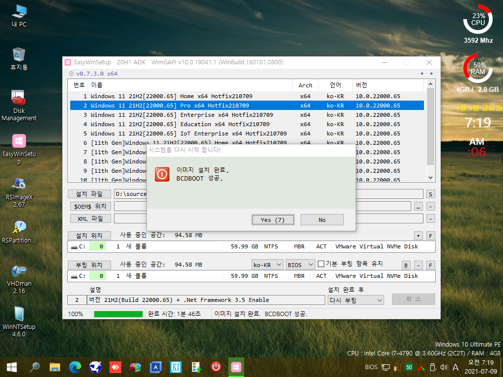Open RSImageX 2.67 desktop icon
This screenshot has width=503, height=377.
(19, 192)
